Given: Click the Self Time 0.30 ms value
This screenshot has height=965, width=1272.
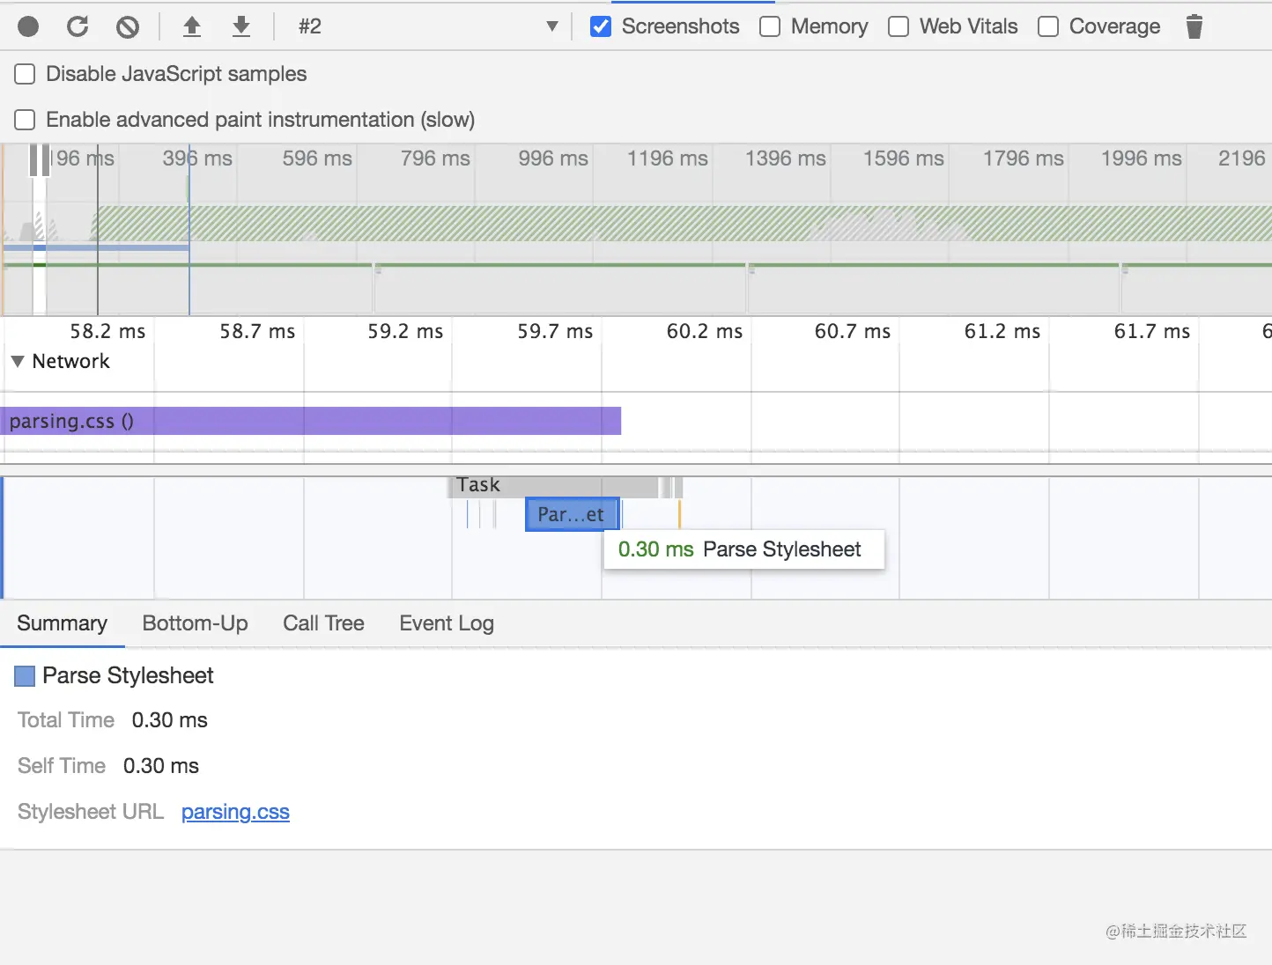Looking at the screenshot, I should [x=161, y=766].
